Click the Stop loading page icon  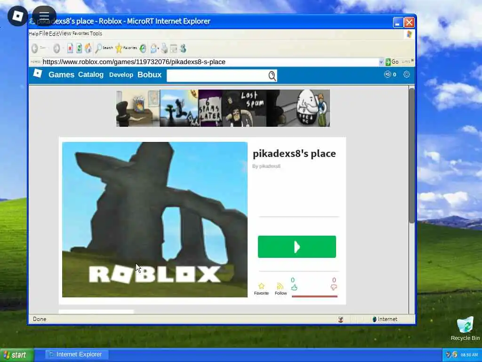pyautogui.click(x=70, y=49)
